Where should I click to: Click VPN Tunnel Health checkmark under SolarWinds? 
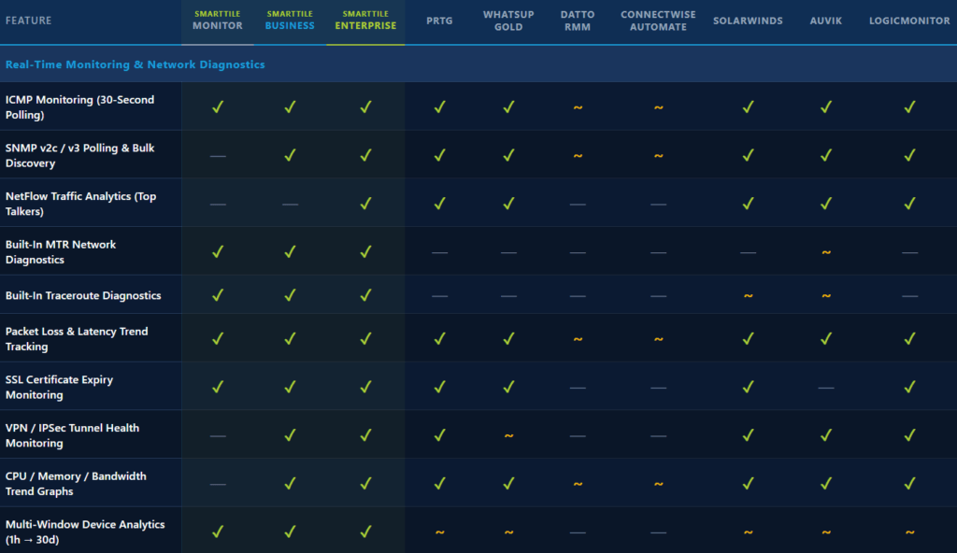pyautogui.click(x=748, y=435)
